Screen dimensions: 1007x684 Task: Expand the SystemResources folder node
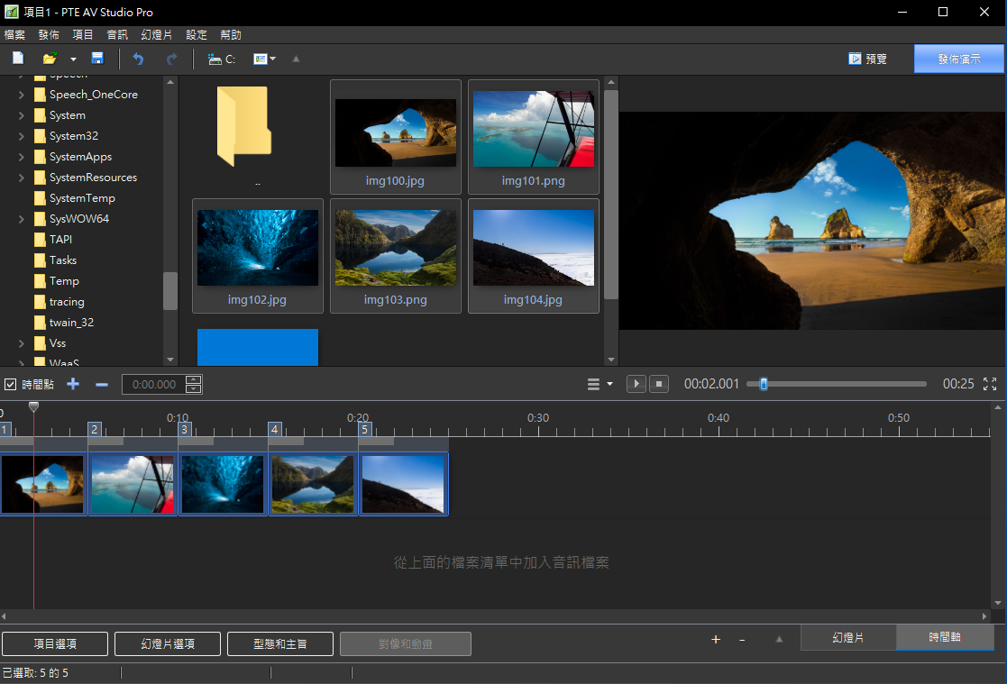tap(22, 178)
